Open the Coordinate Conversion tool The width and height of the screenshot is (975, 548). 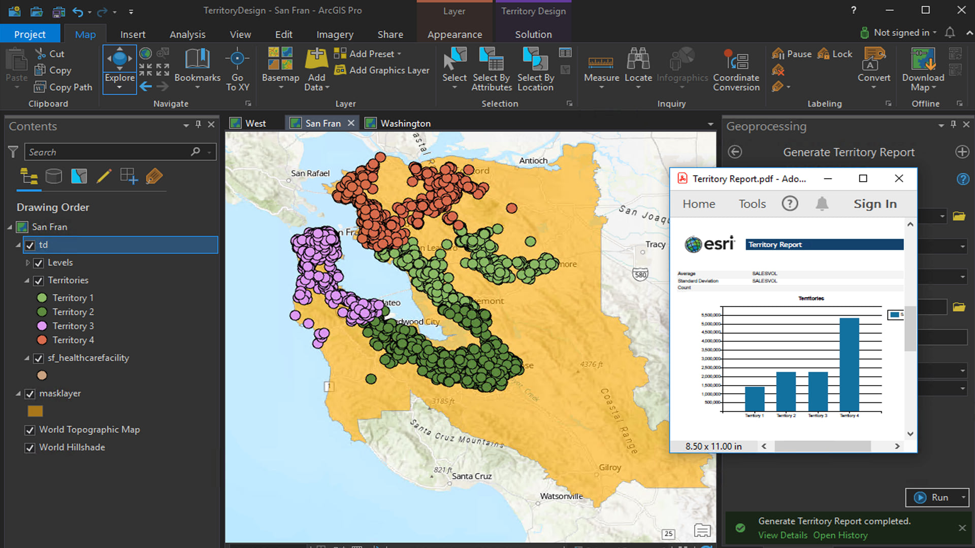click(x=736, y=70)
